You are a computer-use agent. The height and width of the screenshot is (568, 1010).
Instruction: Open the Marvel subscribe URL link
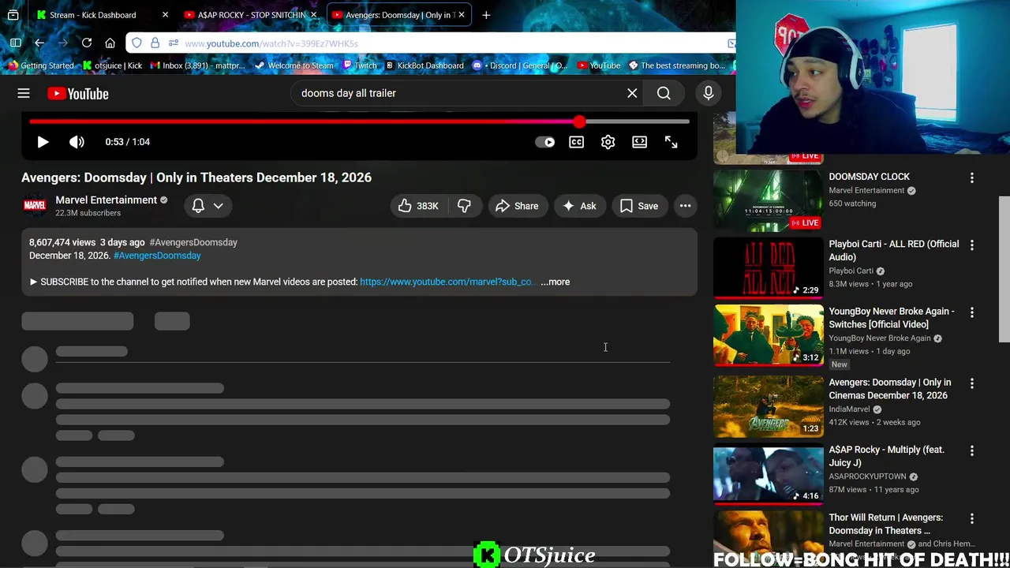447,282
